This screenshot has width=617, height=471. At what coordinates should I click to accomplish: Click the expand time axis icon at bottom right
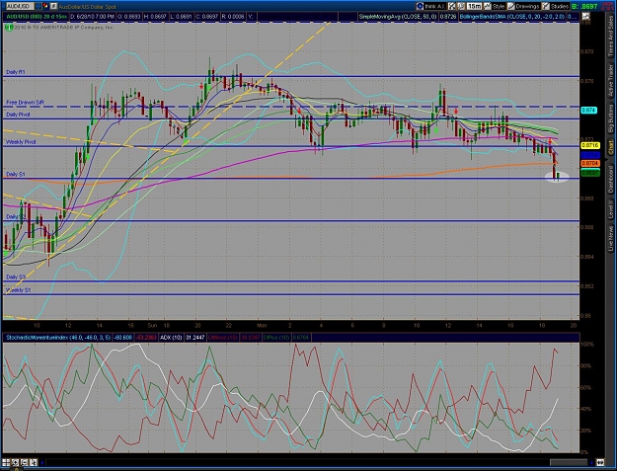[600, 463]
